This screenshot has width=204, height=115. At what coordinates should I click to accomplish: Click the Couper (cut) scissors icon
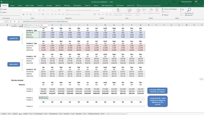pyautogui.click(x=1, y=9)
